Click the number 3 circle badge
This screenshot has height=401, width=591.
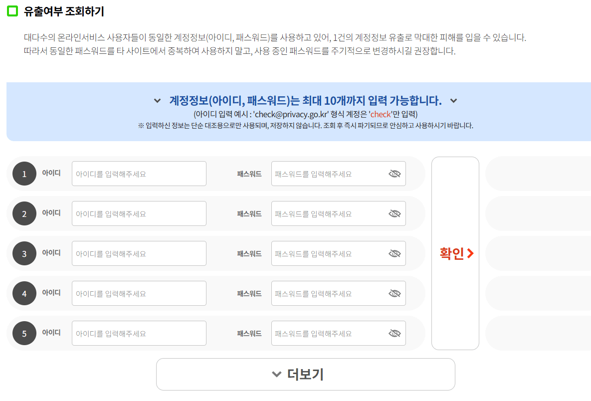tap(24, 254)
